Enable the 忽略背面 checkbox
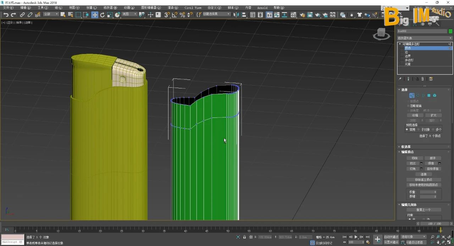Image resolution: width=454 pixels, height=246 pixels. pos(408,106)
